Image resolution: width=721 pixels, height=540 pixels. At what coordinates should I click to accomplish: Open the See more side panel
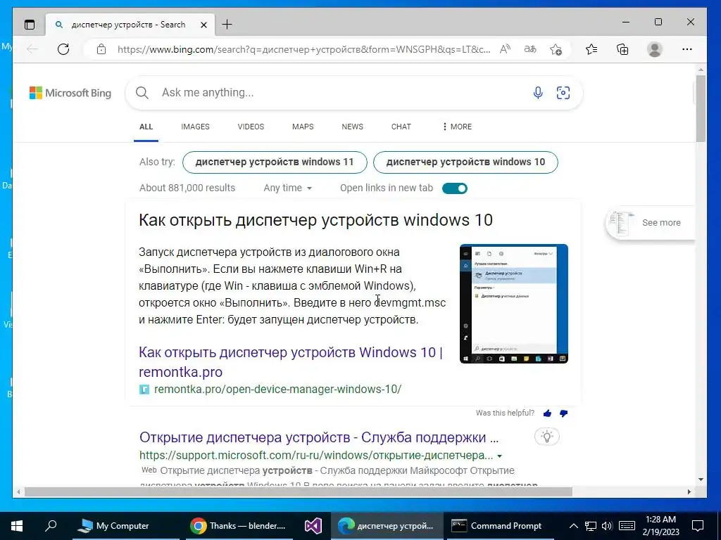point(651,223)
